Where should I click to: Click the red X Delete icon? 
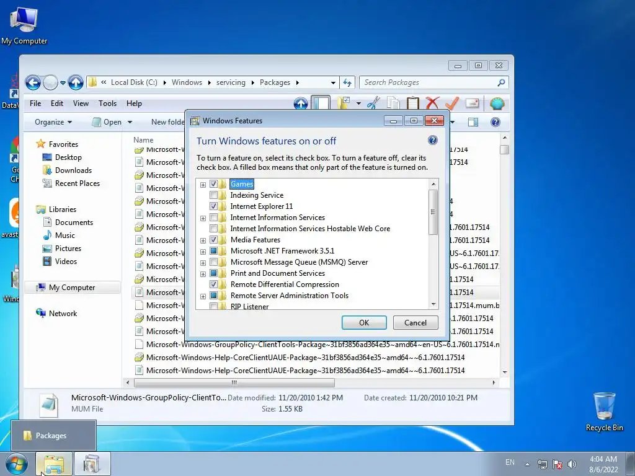pos(432,104)
